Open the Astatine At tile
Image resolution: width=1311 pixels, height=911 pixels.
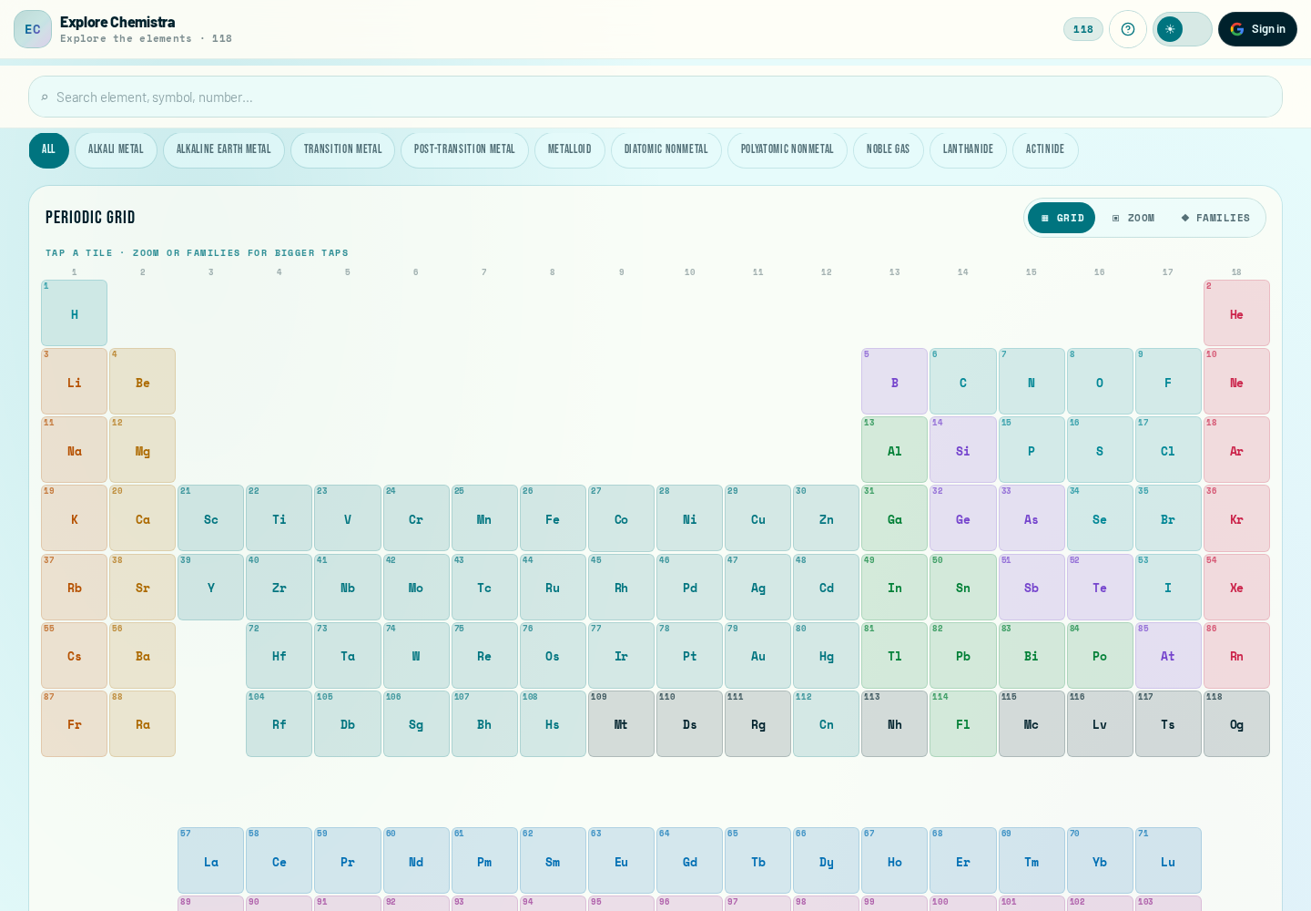coord(1168,656)
